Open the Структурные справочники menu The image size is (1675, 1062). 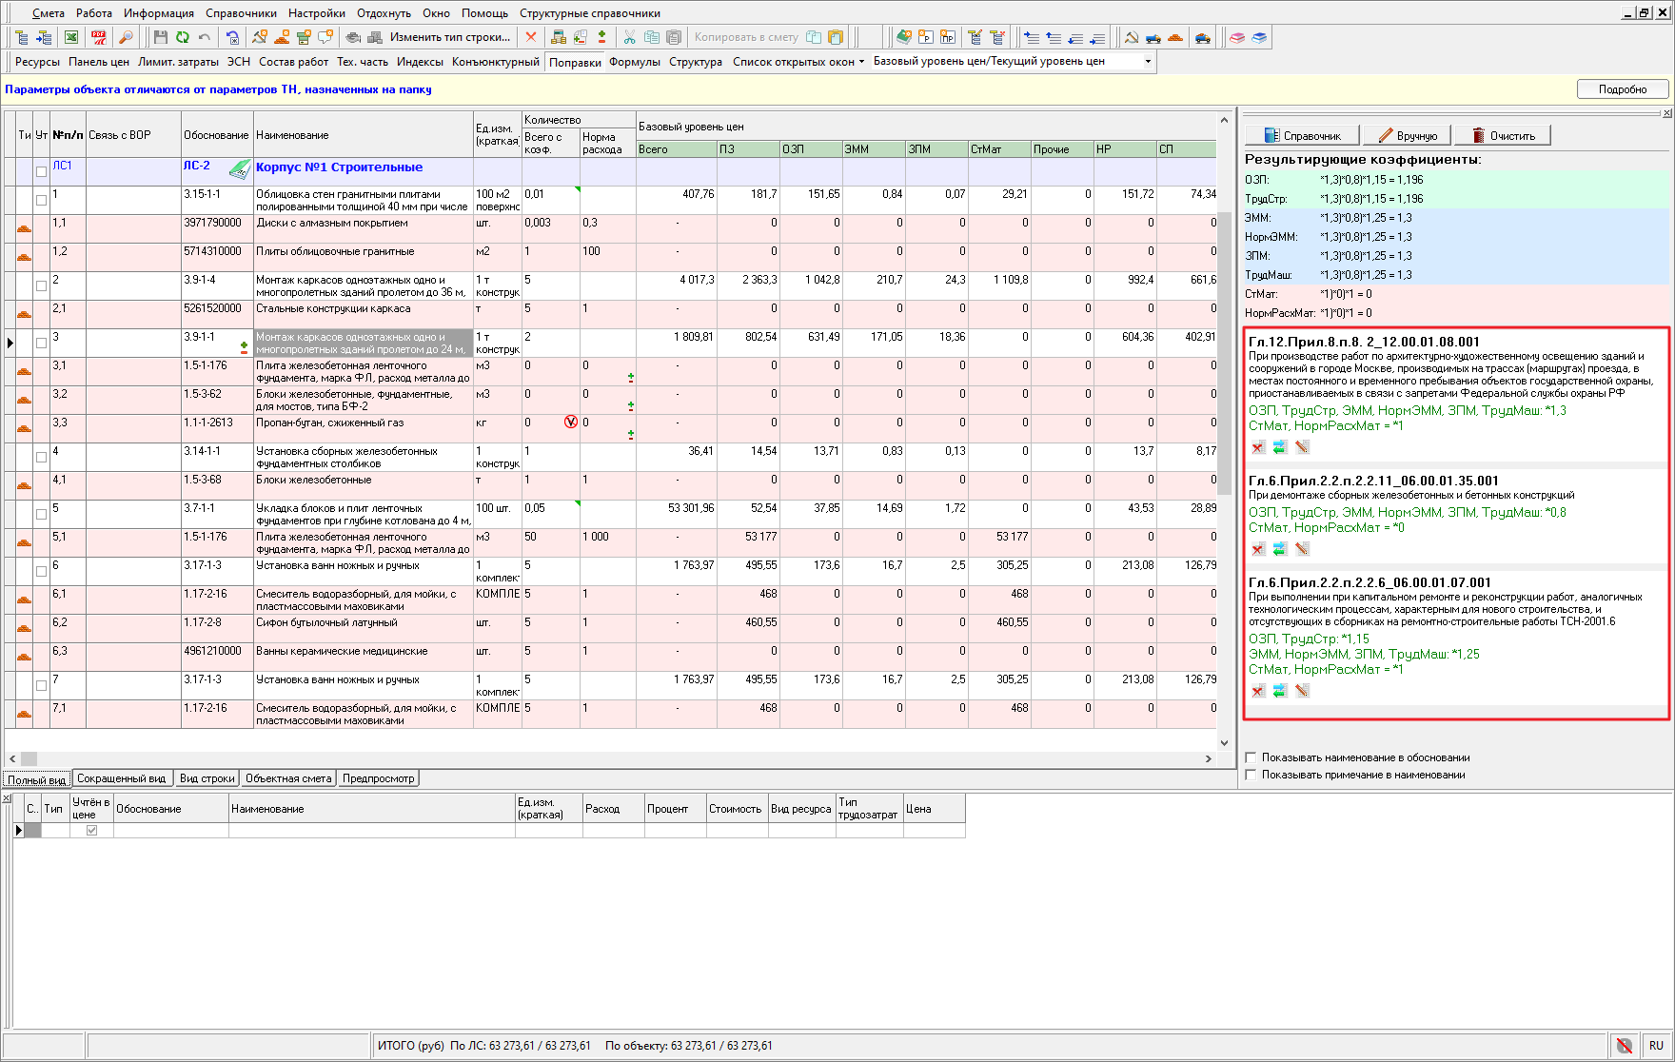(x=590, y=13)
